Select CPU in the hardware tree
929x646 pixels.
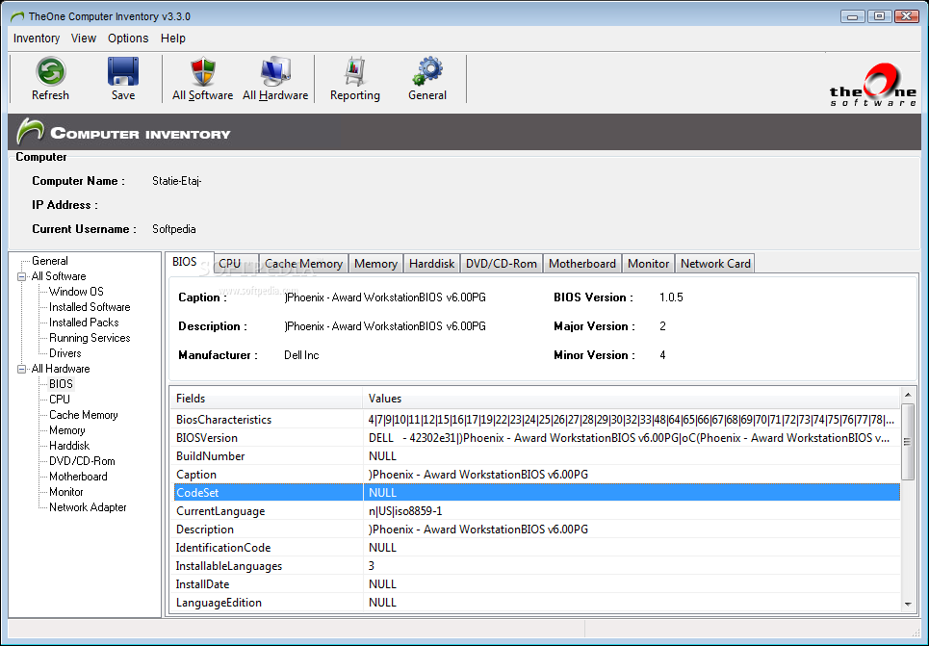60,400
